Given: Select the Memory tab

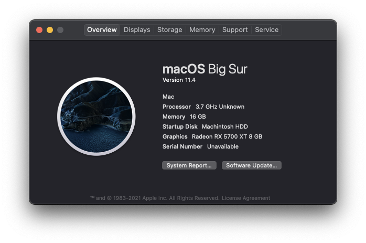Looking at the screenshot, I should 202,30.
